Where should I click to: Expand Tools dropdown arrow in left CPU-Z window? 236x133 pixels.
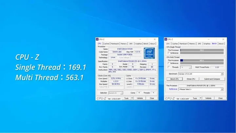[x=132, y=98]
